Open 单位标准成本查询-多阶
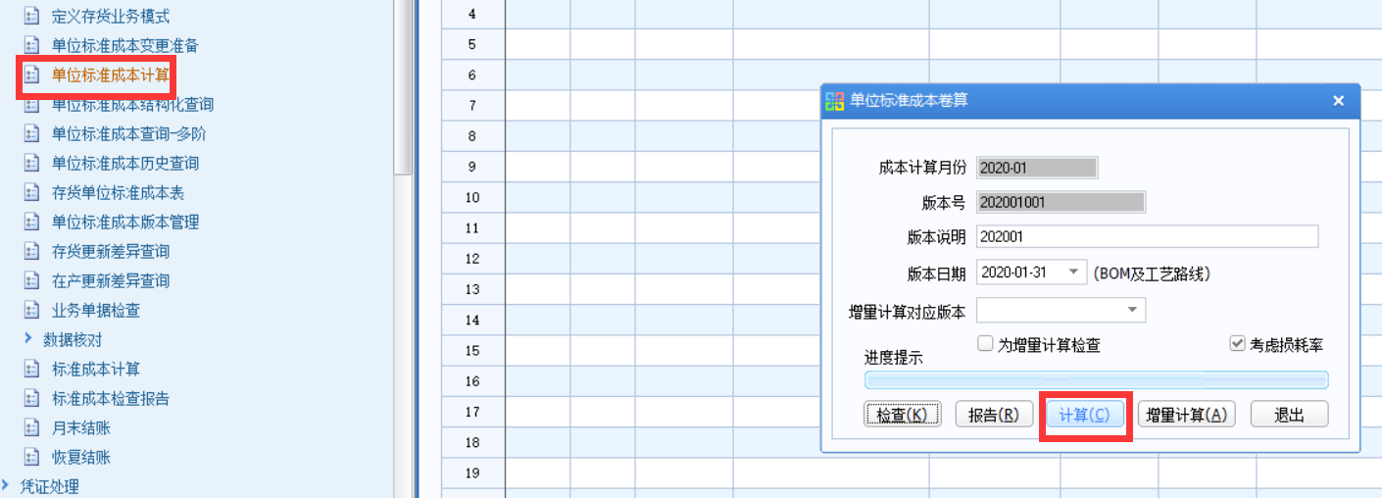1382x498 pixels. [129, 134]
